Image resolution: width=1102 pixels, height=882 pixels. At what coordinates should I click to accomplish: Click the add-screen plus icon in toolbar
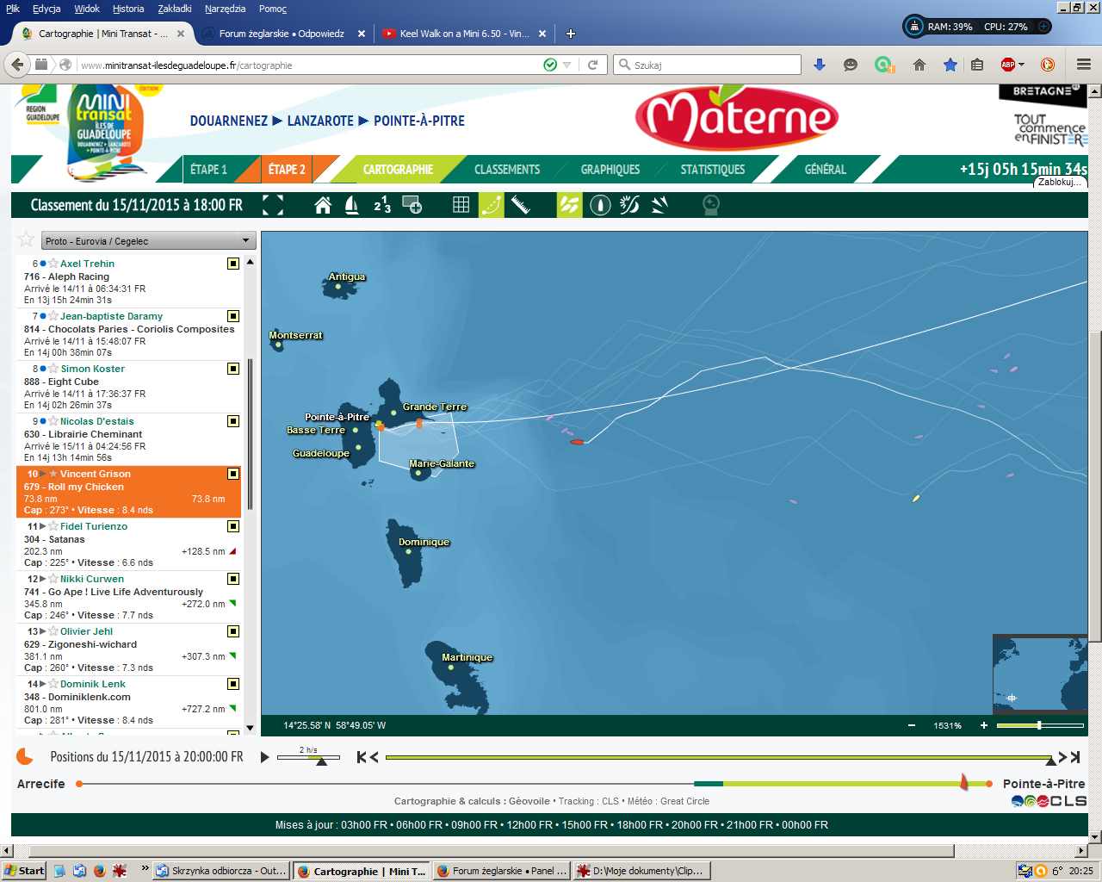click(412, 205)
